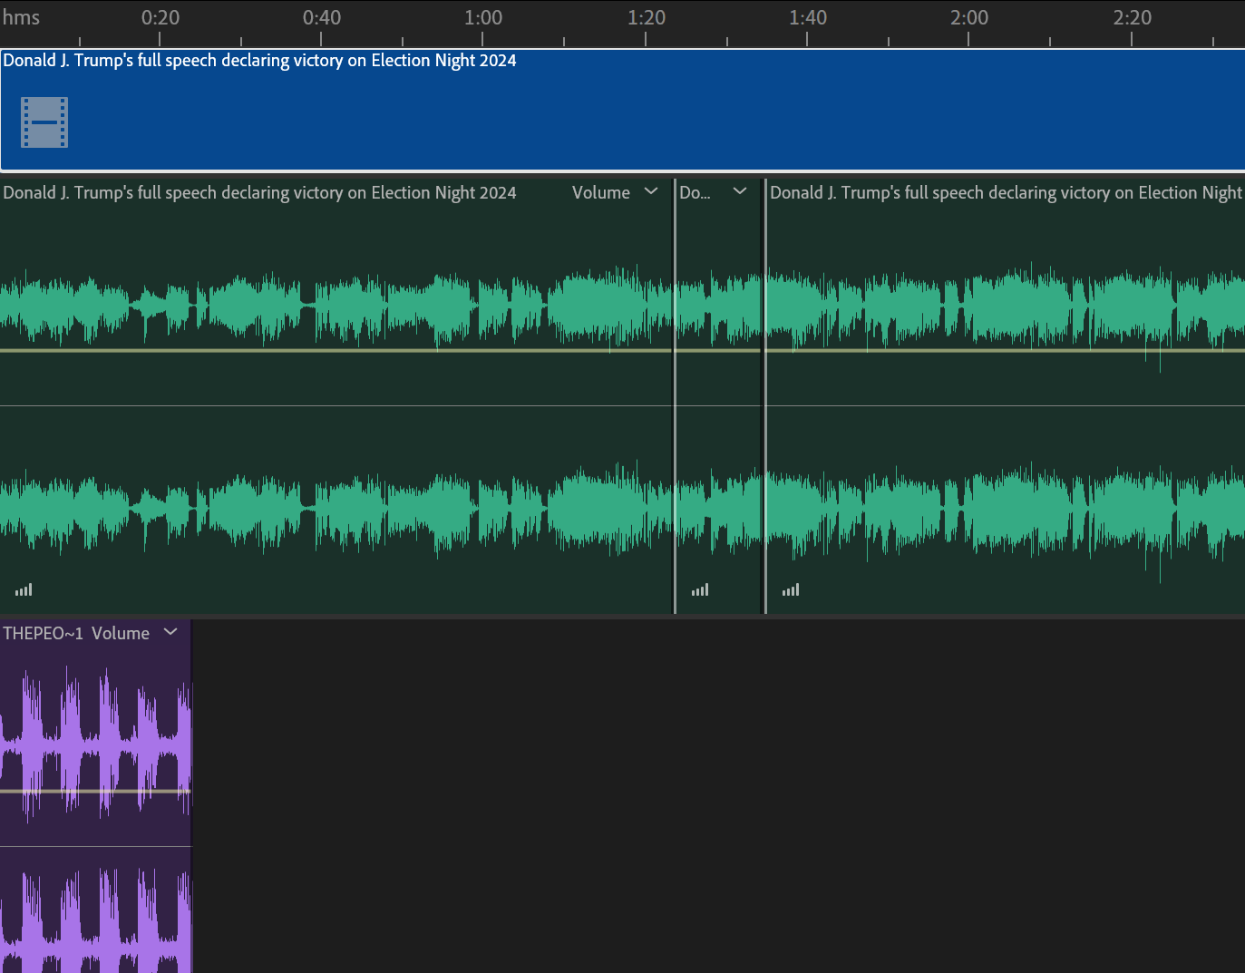
Task: Select the upper-channel waveform of the THEPEO~1 clip
Action: coord(95,744)
